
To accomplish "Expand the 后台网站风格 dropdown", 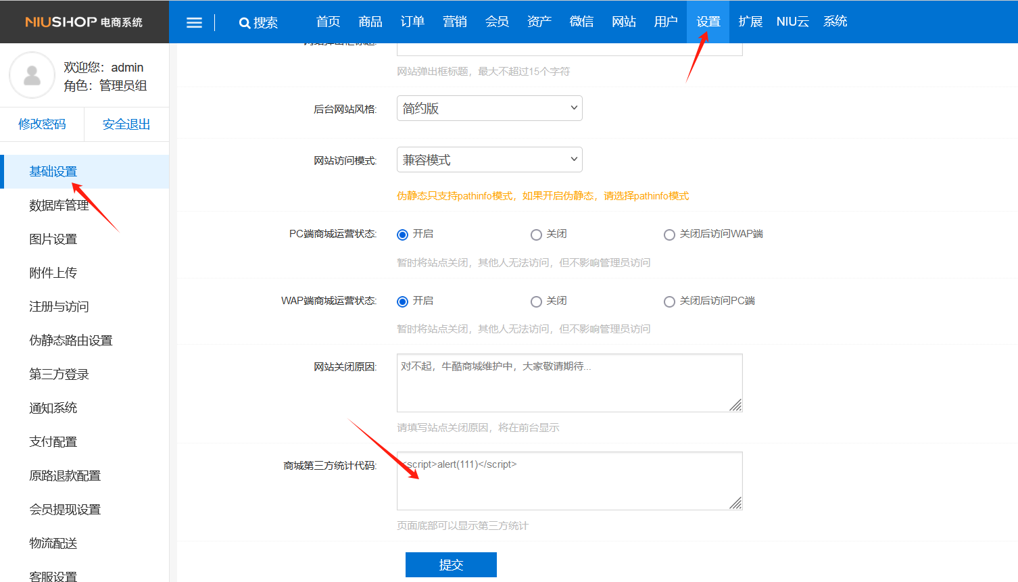I will (489, 108).
